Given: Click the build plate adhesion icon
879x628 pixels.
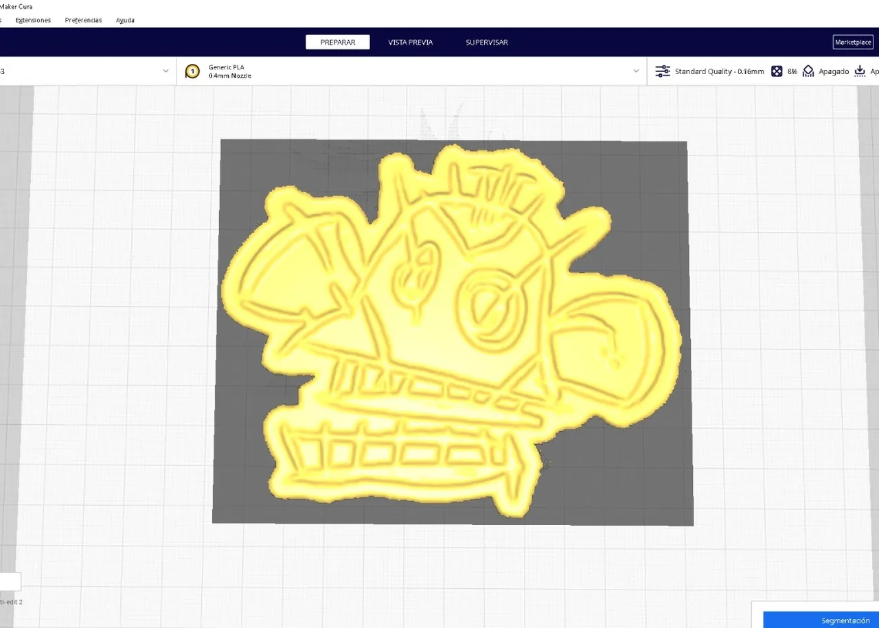Looking at the screenshot, I should pos(860,71).
